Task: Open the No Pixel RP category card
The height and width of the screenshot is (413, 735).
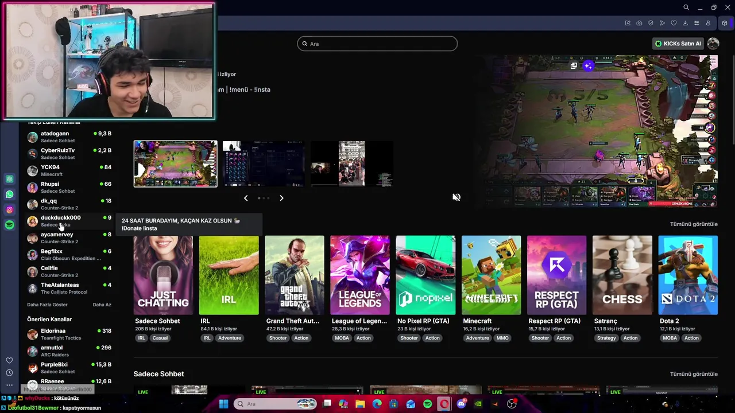Action: (x=425, y=275)
